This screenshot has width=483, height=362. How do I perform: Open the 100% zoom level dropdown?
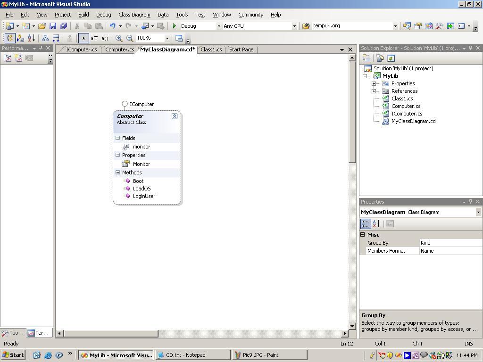(x=167, y=38)
